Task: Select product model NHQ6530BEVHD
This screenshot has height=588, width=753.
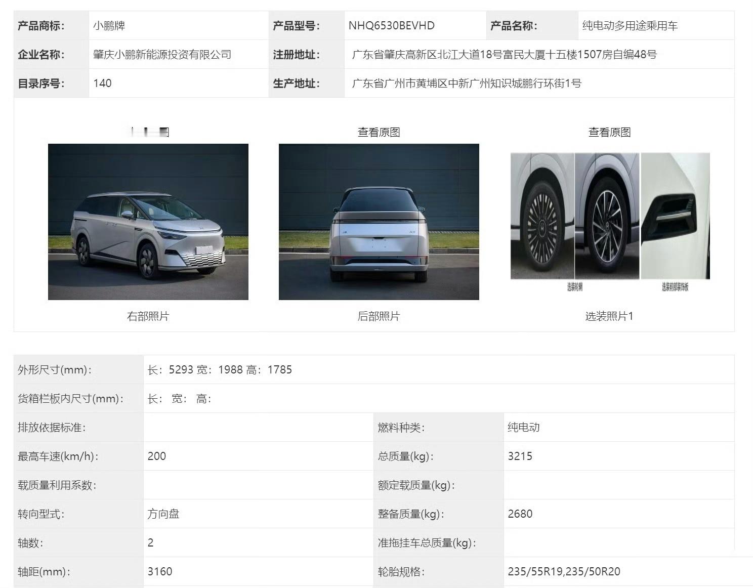Action: point(392,25)
